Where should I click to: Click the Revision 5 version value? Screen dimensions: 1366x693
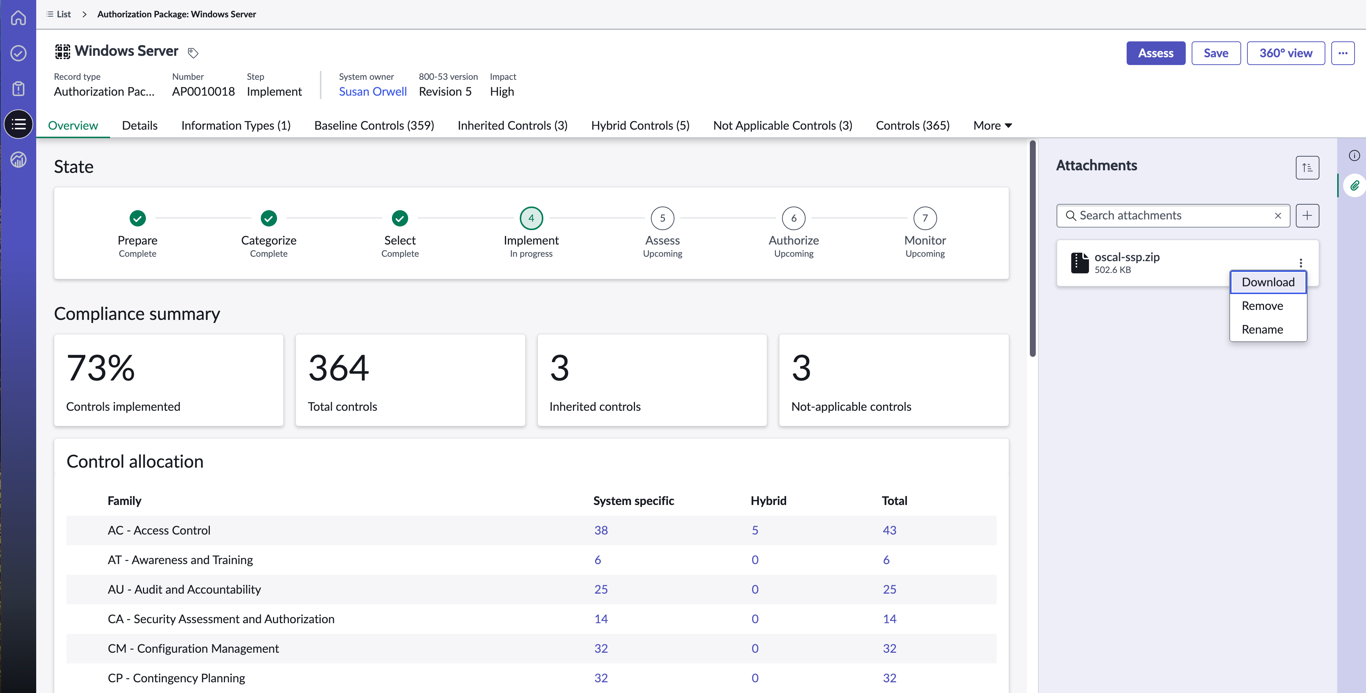click(x=445, y=91)
